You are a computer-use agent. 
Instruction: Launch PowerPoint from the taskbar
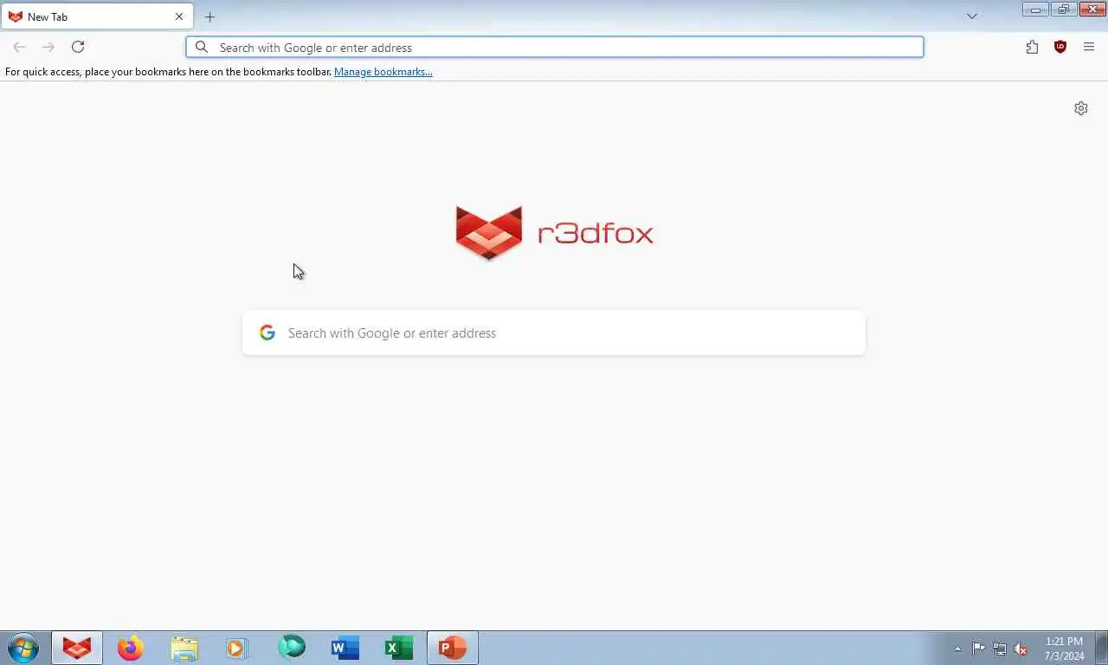coord(453,648)
